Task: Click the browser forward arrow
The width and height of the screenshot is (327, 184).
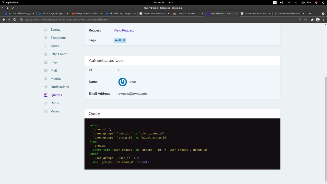Action: pos(9,19)
